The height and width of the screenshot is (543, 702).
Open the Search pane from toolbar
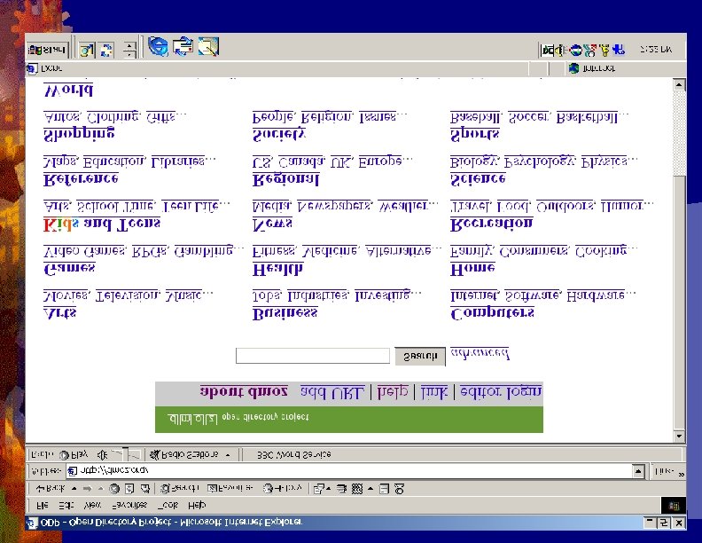180,488
